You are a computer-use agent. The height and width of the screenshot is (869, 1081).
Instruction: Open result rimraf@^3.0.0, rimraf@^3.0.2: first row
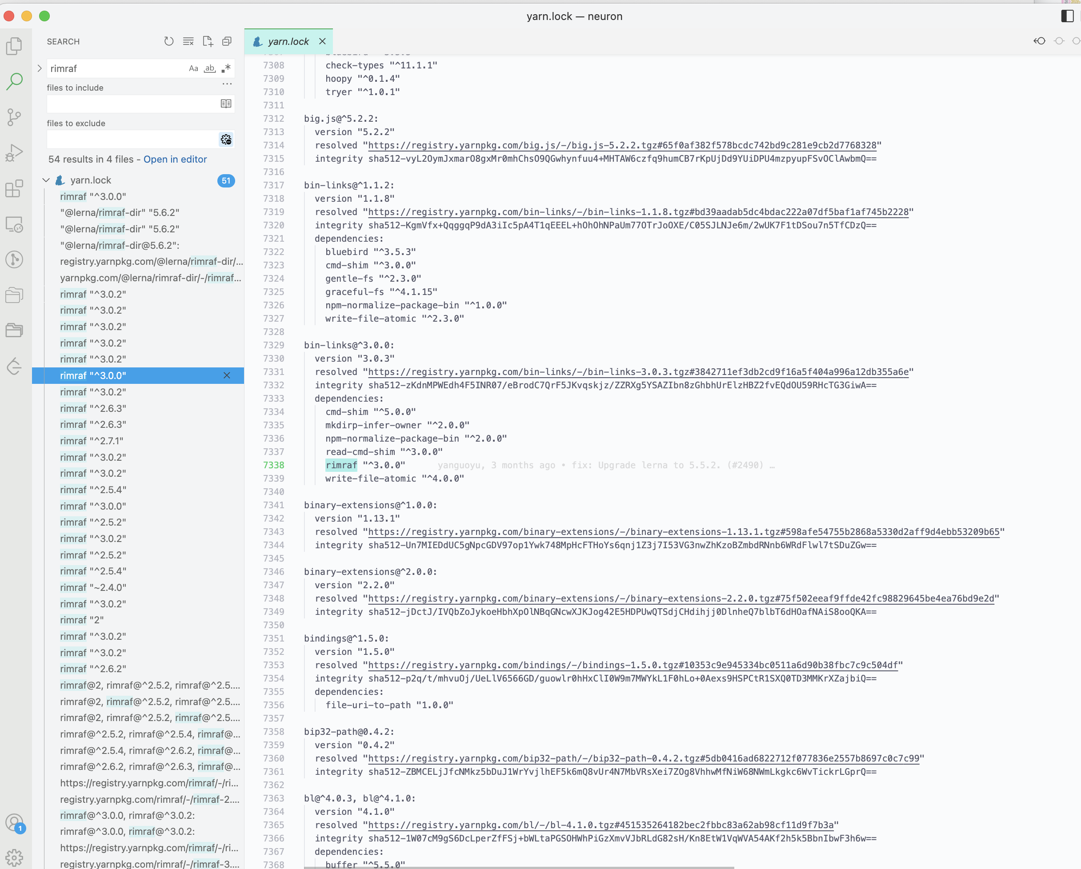click(x=128, y=815)
